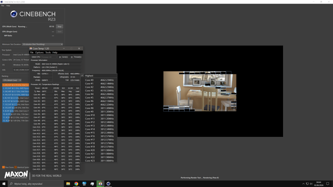Image resolution: width=333 pixels, height=187 pixels.
Task: Open Core Temp Tools menu
Action: (48, 52)
